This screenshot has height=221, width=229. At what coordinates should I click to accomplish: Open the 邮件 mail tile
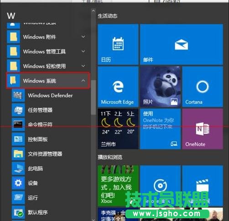point(182,44)
